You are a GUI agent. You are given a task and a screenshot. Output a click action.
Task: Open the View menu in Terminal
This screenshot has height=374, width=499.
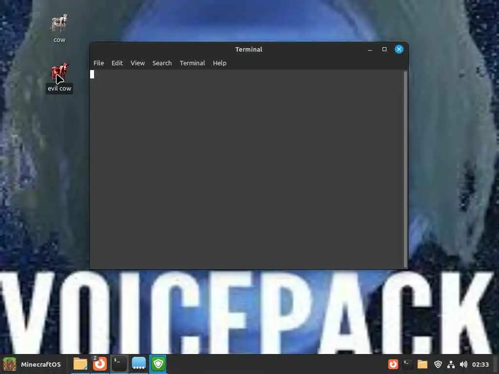click(x=137, y=63)
